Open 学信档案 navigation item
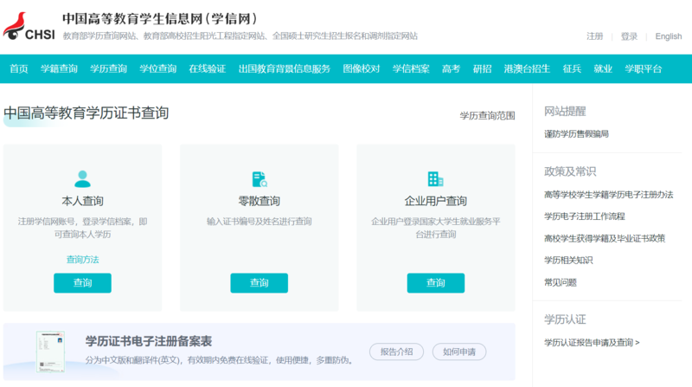Screen dimensions: 692x387 (x=411, y=68)
